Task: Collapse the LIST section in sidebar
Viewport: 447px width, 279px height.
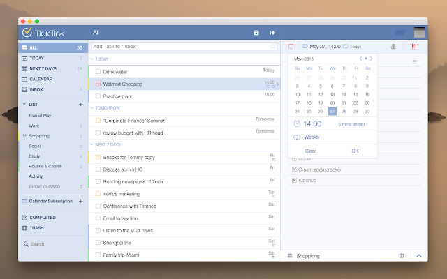Action: [x=24, y=104]
